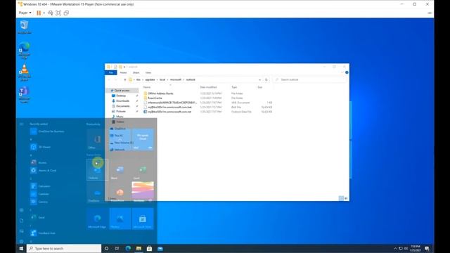Show hidden system tray icons
This screenshot has height=253, width=450.
click(395, 248)
